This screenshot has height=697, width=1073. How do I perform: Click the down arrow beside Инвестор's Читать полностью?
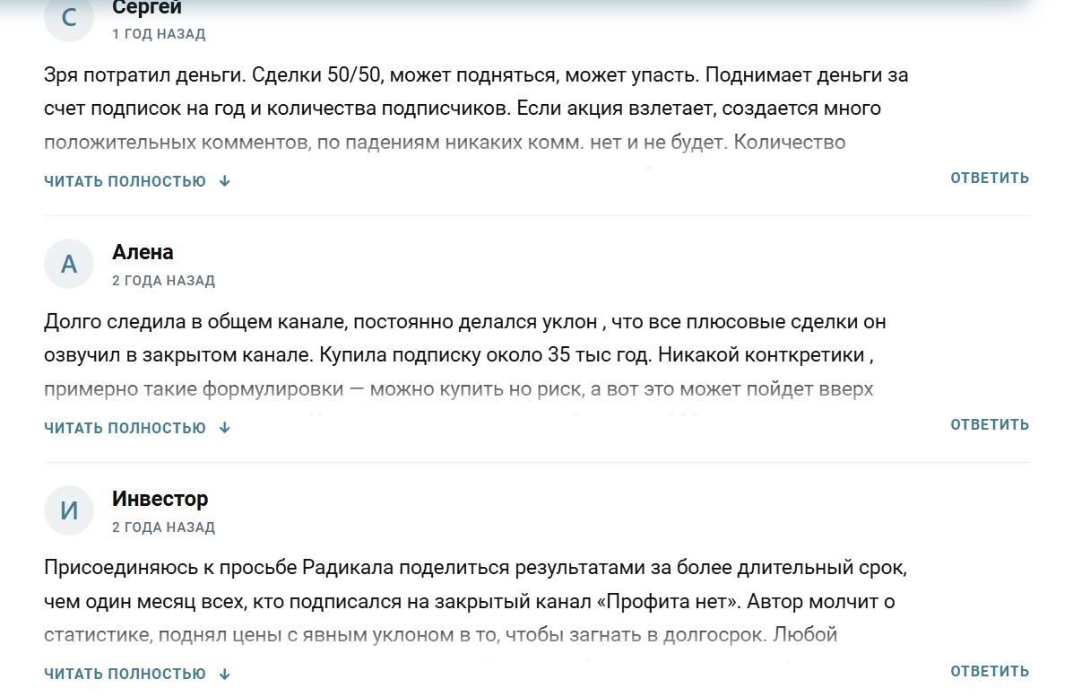[223, 672]
